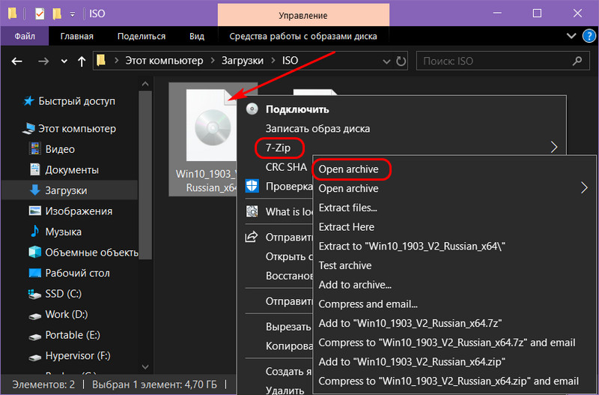Click the 'What is locking' menu icon

[x=252, y=211]
